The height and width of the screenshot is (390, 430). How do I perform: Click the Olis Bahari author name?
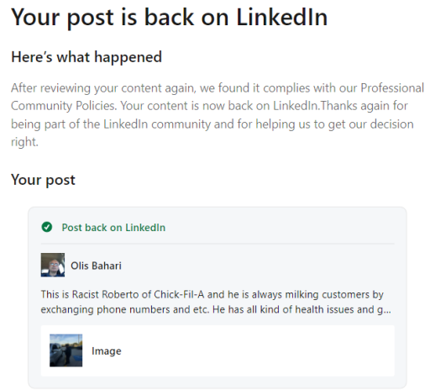(96, 266)
